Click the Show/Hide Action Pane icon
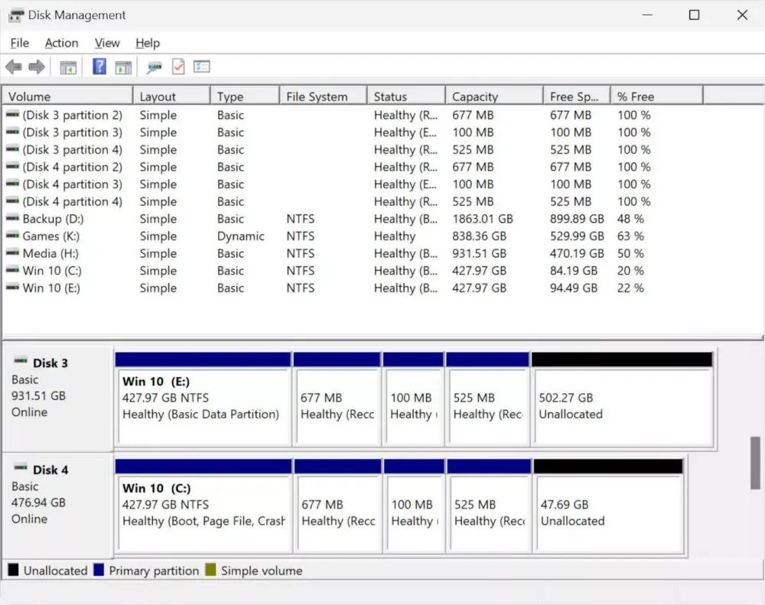The width and height of the screenshot is (765, 605). (123, 67)
